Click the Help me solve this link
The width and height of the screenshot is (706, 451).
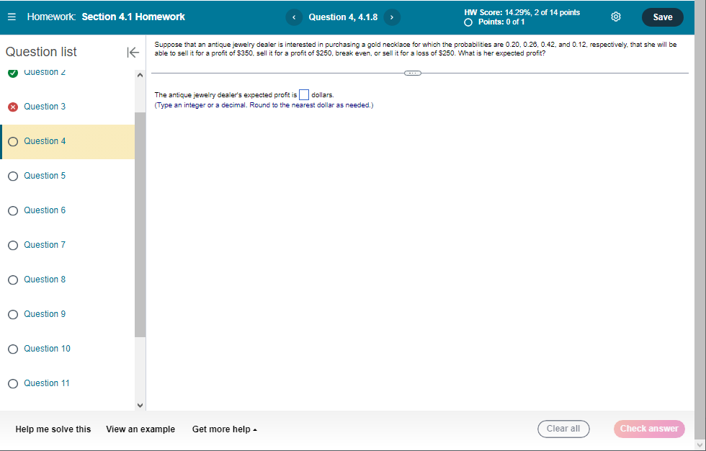[53, 429]
